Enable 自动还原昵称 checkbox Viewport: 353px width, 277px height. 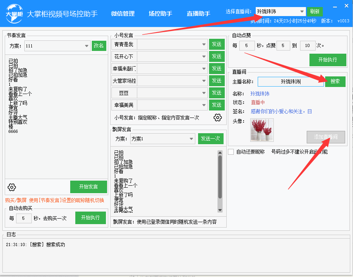pos(231,152)
